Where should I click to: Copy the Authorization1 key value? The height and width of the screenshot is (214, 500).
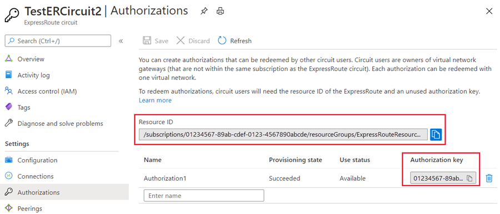[x=469, y=179]
